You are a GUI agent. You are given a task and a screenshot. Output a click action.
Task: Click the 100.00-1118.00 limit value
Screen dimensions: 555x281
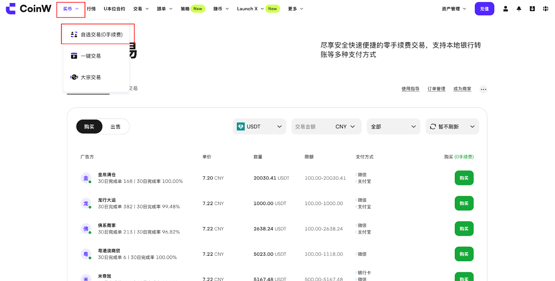[324, 254]
